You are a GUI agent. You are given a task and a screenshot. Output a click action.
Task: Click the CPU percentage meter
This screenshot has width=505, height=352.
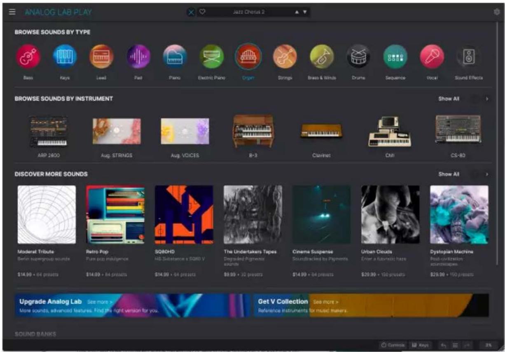(488, 345)
